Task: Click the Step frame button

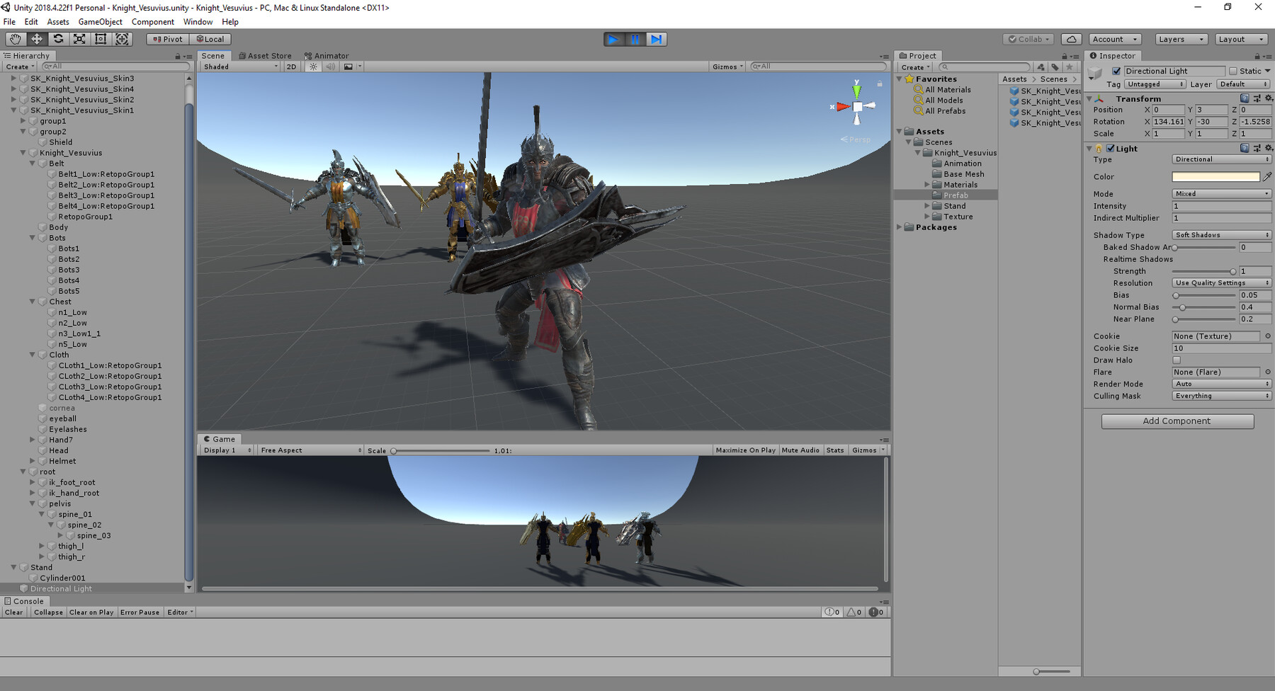Action: point(657,39)
